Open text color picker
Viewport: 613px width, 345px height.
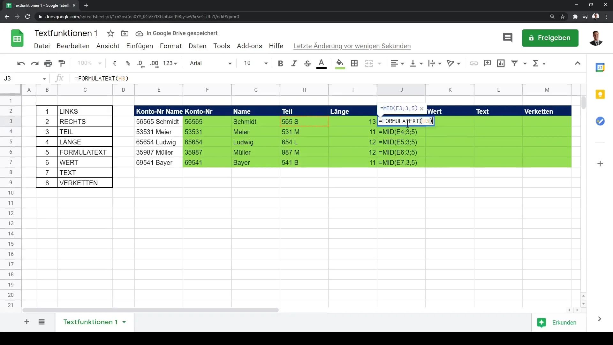[x=322, y=64]
